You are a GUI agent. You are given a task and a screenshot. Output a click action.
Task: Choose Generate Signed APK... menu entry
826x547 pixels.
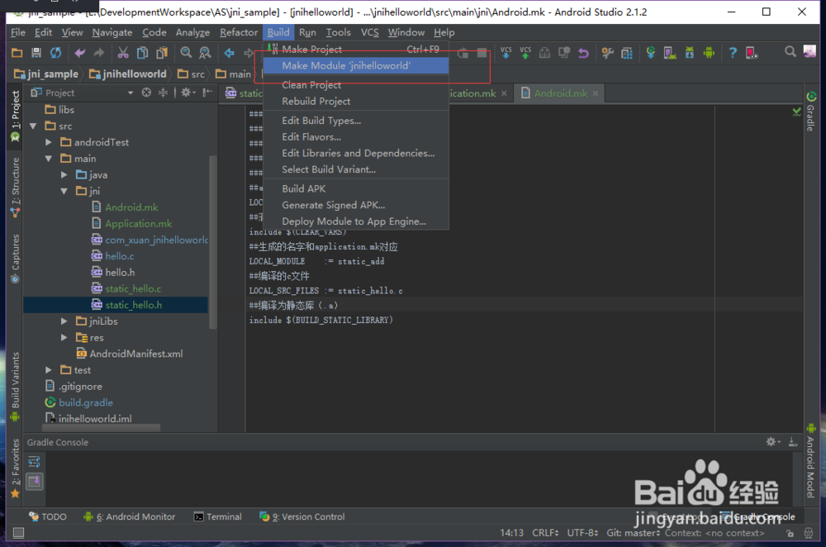tap(356, 205)
